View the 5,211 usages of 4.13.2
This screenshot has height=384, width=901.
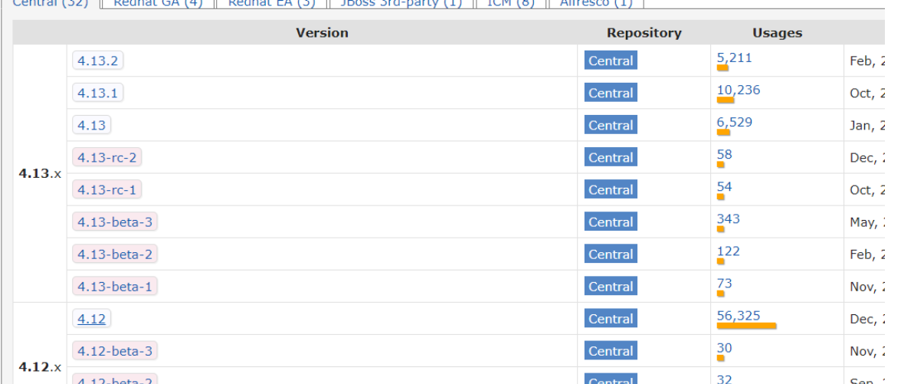click(734, 58)
